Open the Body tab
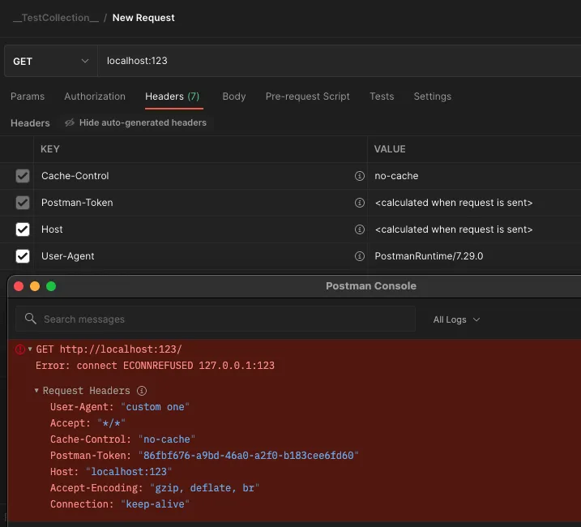This screenshot has width=581, height=527. (x=234, y=96)
